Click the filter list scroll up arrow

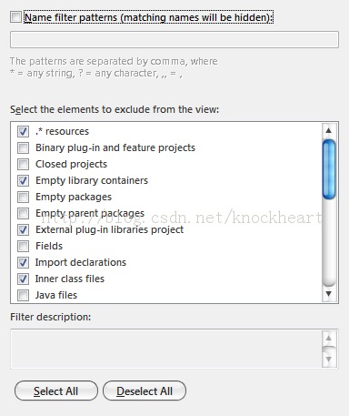(329, 131)
